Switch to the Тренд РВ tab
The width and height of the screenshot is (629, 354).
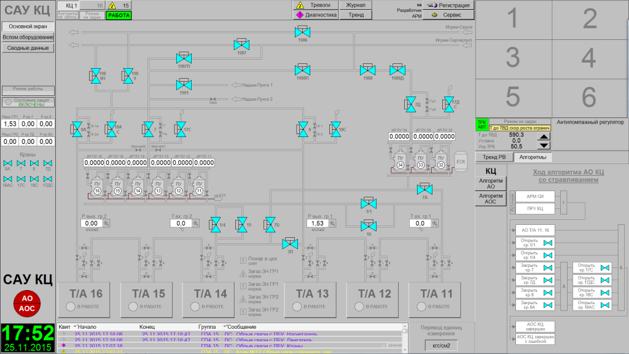(493, 157)
